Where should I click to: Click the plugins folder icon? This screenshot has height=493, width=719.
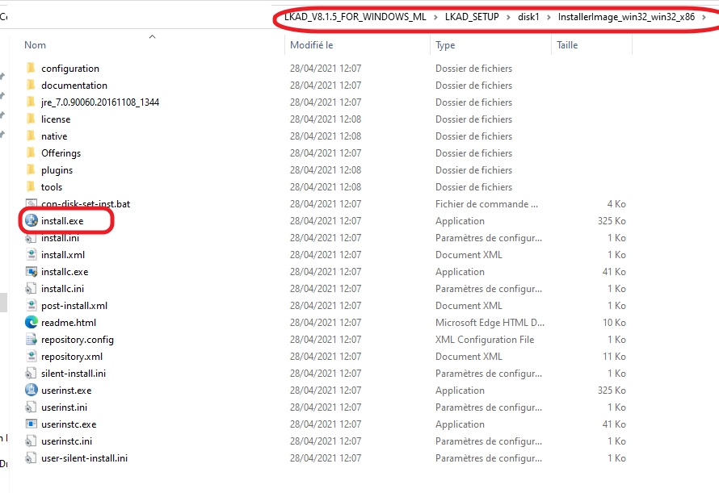31,170
